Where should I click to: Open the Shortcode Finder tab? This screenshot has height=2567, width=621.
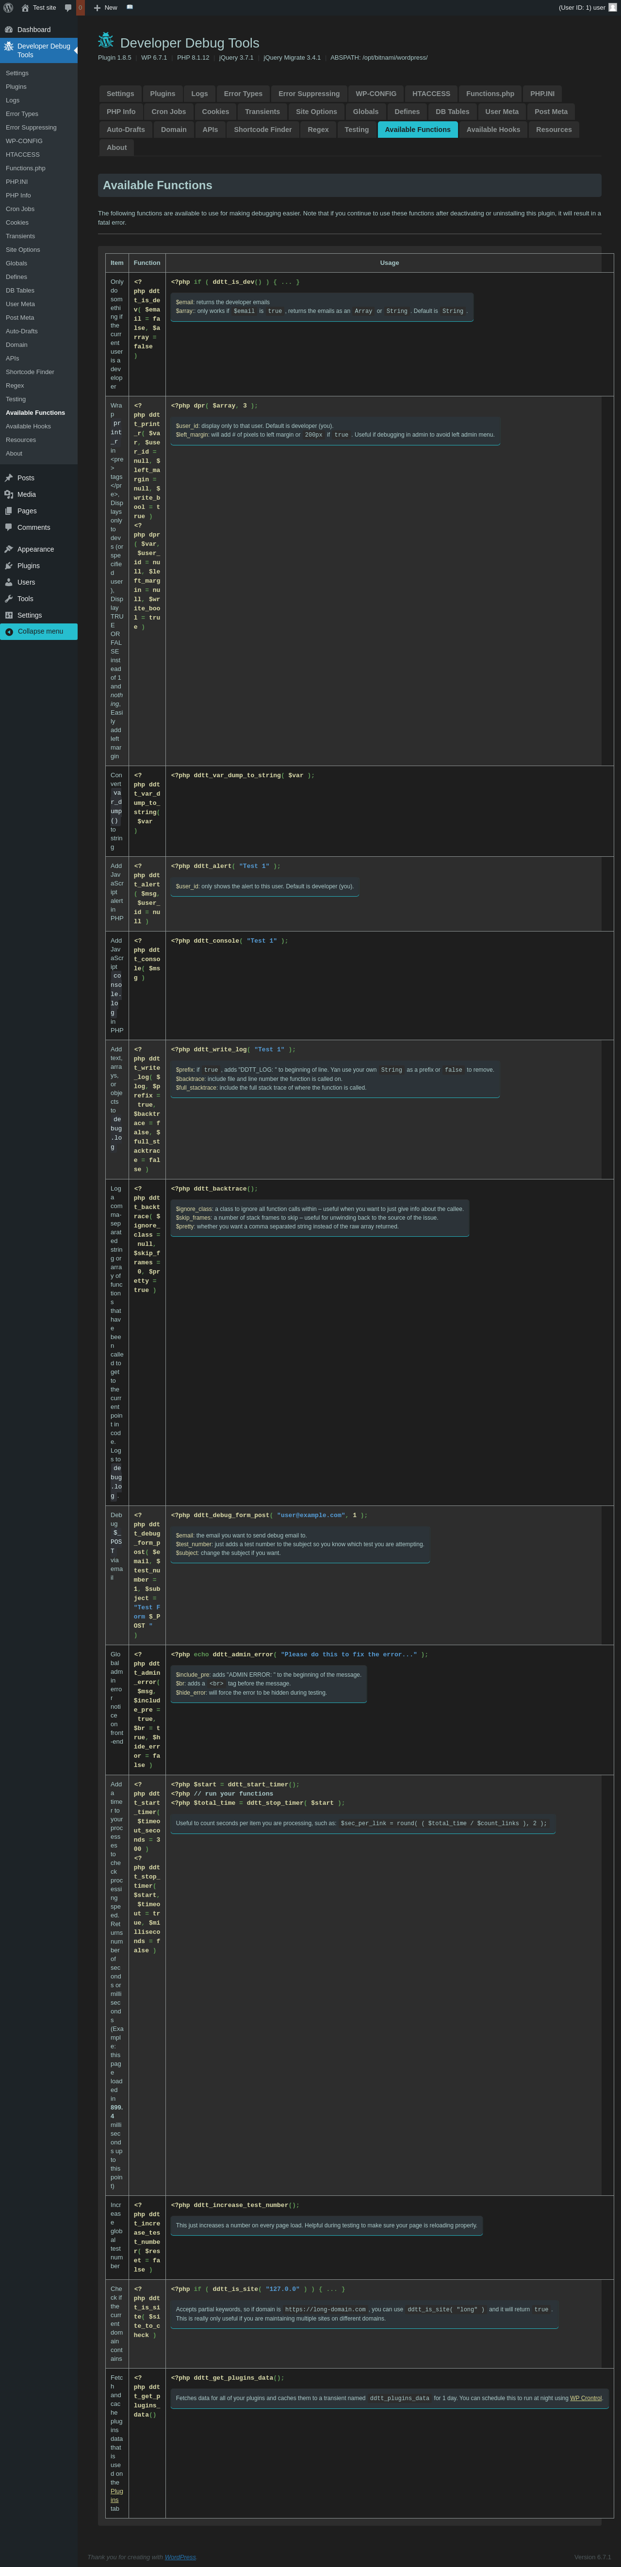[262, 130]
